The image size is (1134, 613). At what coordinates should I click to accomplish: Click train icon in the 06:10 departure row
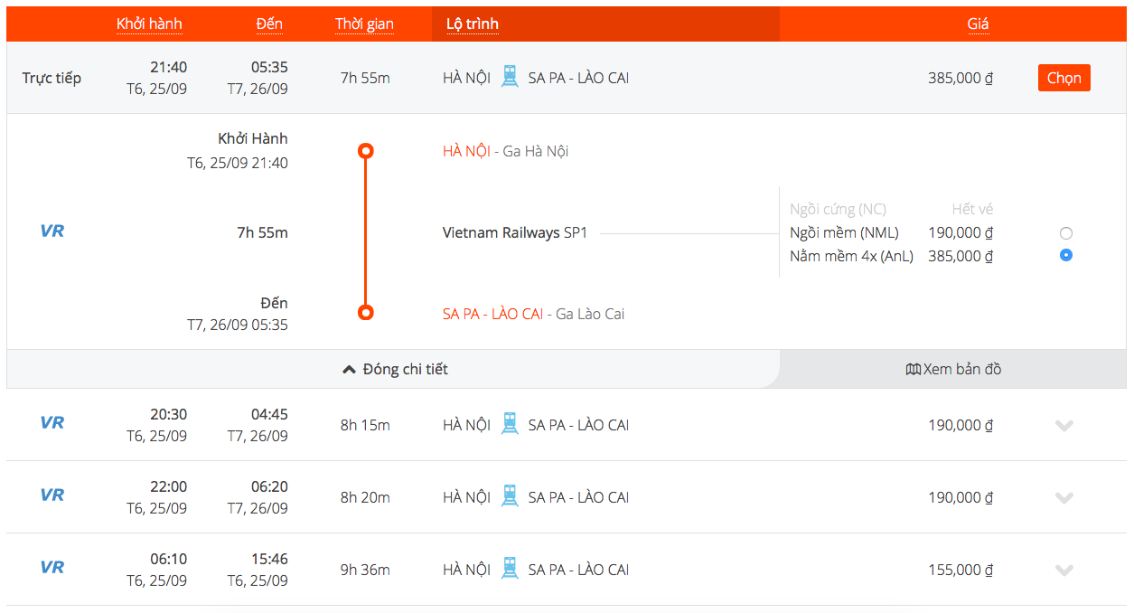510,569
